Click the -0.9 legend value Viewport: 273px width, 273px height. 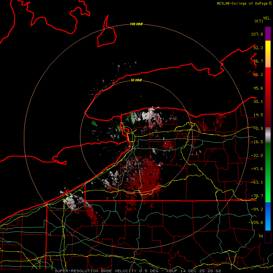pyautogui.click(x=258, y=129)
